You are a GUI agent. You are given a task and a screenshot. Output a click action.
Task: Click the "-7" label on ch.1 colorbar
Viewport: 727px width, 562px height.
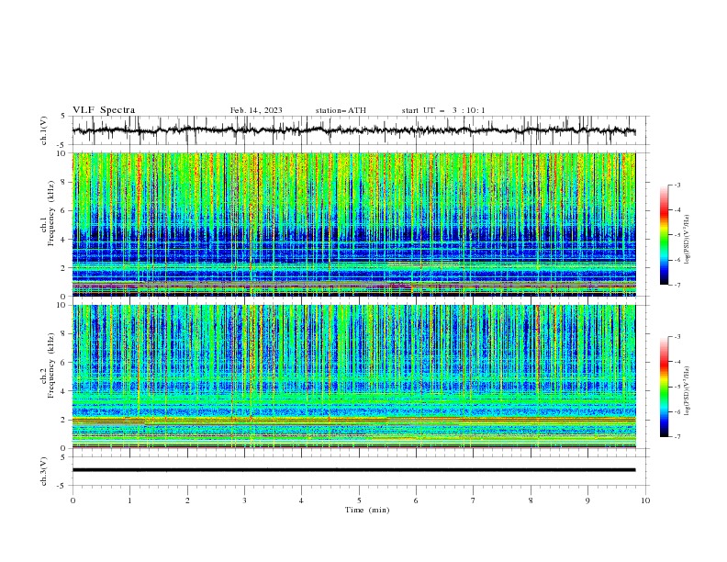pos(677,285)
